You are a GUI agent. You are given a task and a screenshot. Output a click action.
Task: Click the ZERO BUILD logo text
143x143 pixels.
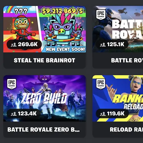[45, 98]
